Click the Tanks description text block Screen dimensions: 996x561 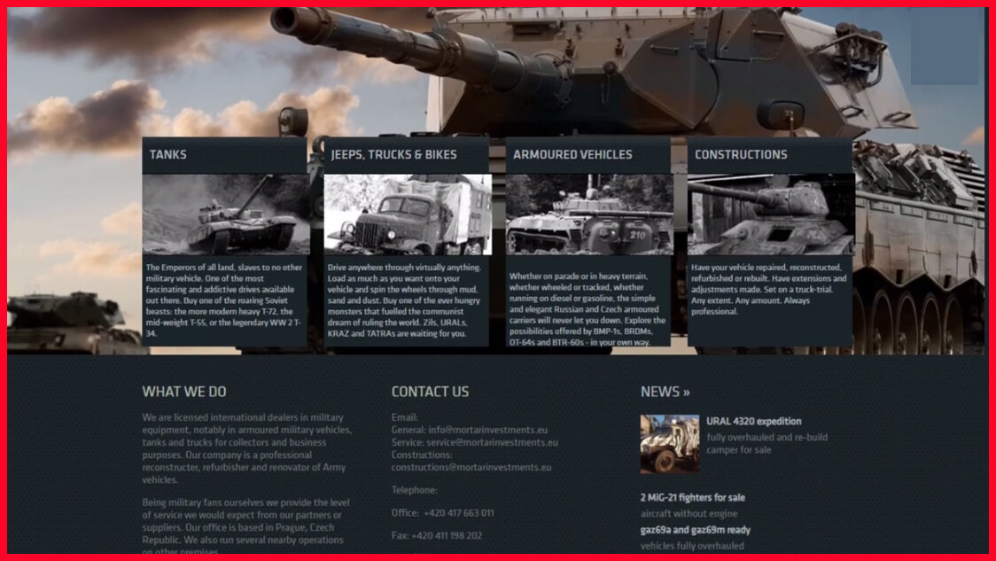pos(225,300)
